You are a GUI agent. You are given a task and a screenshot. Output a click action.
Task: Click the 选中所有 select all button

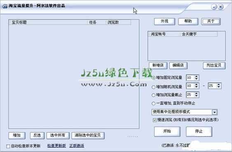(58, 136)
